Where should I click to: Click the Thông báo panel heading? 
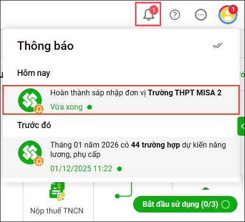pyautogui.click(x=45, y=46)
